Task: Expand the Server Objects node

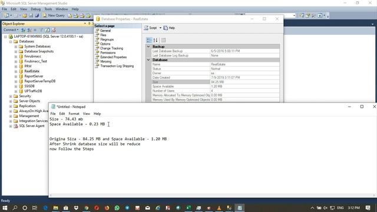Action: pos(11,101)
